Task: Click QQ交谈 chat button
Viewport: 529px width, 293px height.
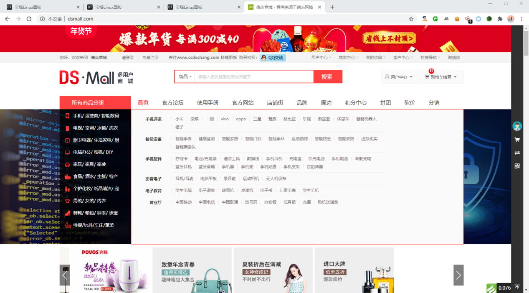Action: pyautogui.click(x=273, y=58)
